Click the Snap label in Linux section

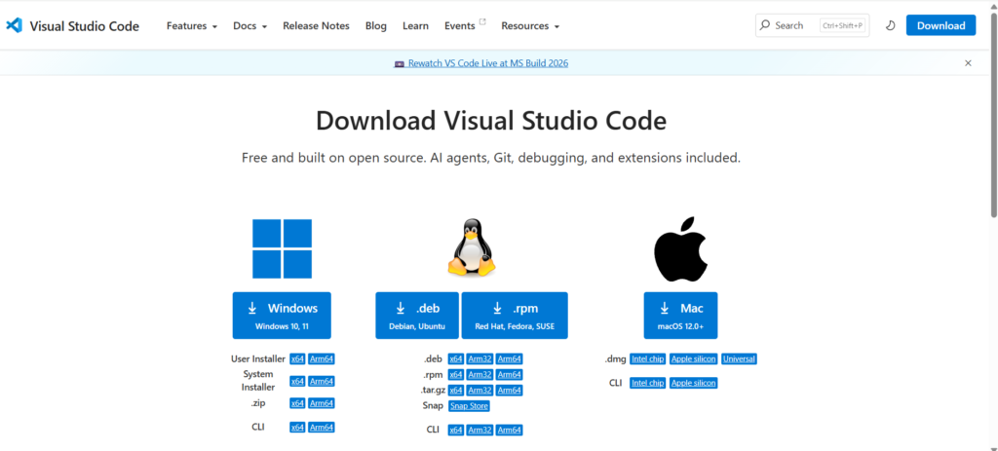click(432, 406)
